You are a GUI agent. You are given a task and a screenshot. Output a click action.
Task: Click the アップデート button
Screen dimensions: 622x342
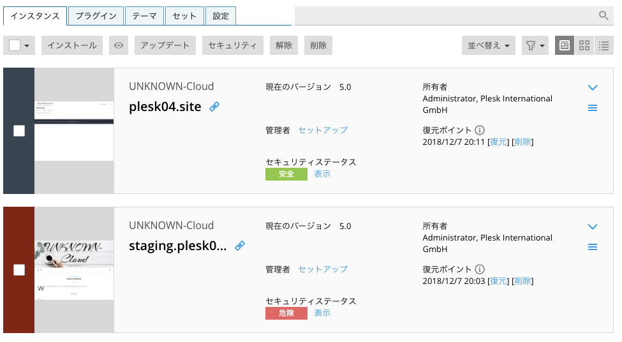[165, 45]
